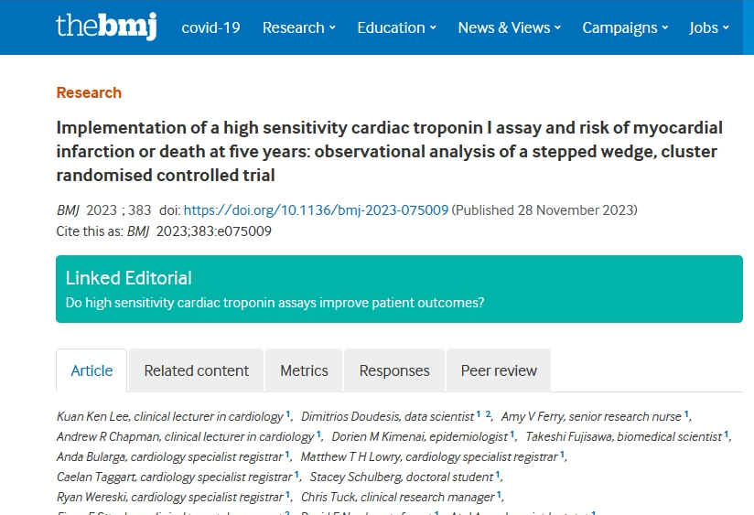Click the orange Research section label
This screenshot has width=754, height=515.
89,92
